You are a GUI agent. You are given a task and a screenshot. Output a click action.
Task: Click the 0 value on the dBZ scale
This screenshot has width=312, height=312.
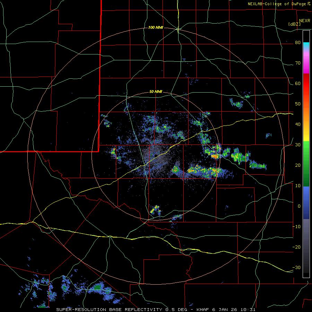(299, 206)
